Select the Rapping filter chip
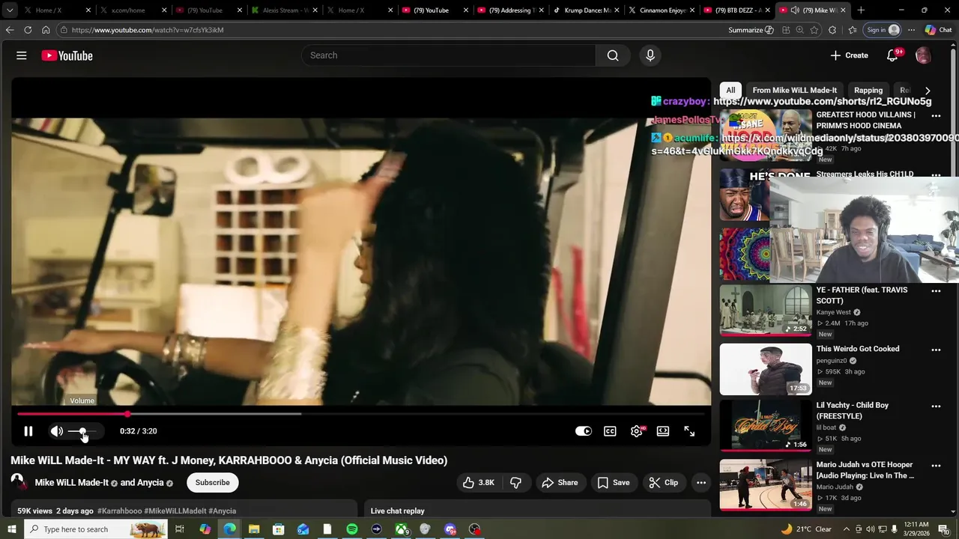Screen dimensions: 959x539 pyautogui.click(x=868, y=90)
